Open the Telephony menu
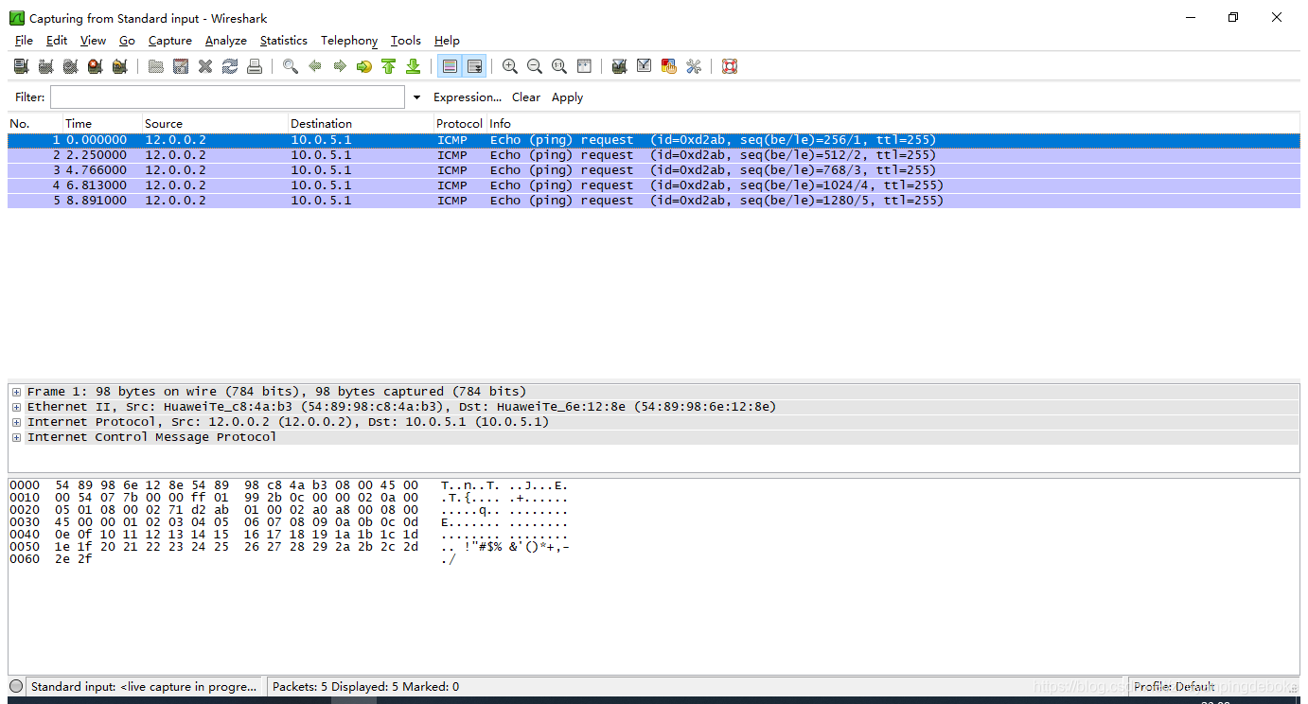Viewport: 1308px width, 704px height. [349, 41]
